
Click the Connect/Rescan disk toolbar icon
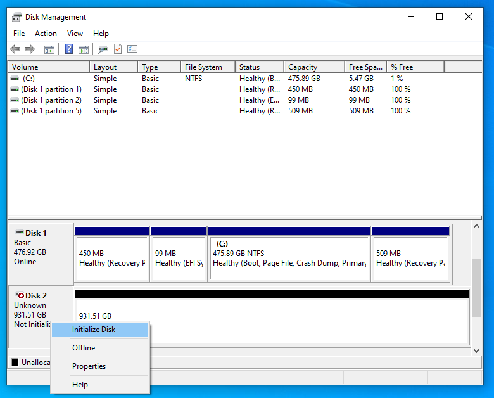point(103,49)
